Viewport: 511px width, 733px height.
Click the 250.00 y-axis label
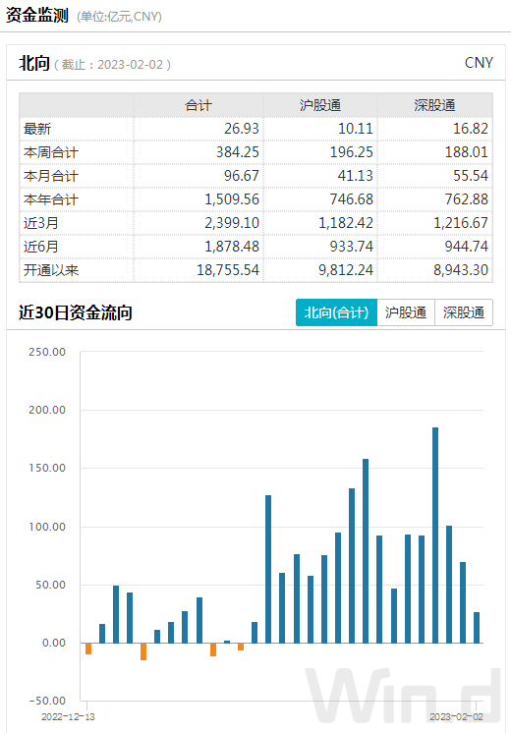pos(47,352)
